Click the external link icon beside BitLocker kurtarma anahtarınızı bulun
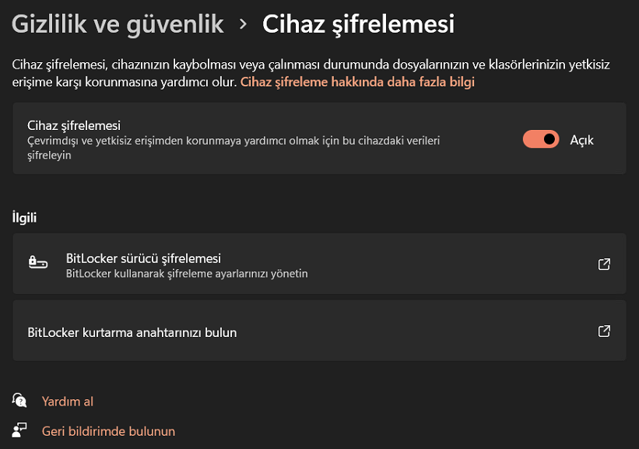Image resolution: width=639 pixels, height=449 pixels. [604, 330]
